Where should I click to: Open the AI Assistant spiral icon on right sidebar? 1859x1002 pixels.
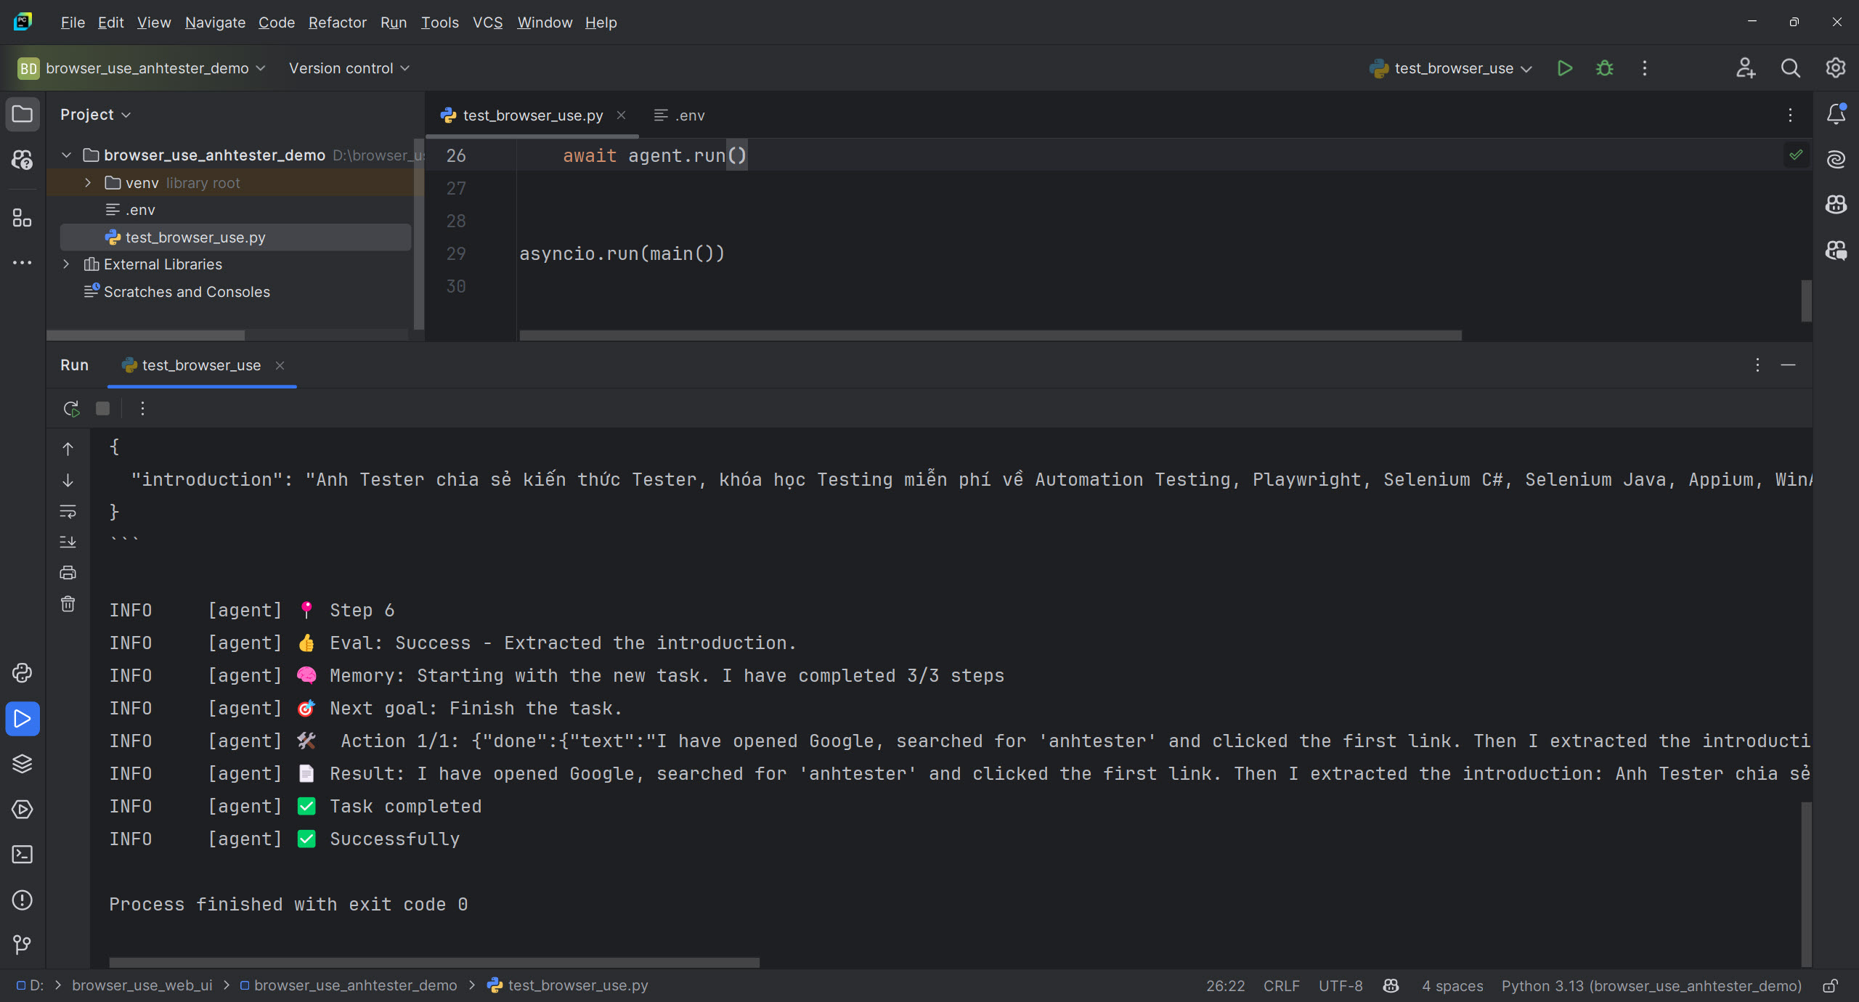pos(1836,159)
